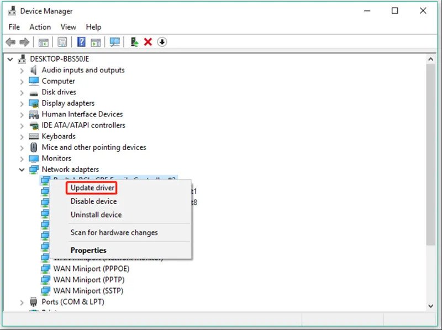Collapse the Network adapters category
This screenshot has height=330, width=442.
[22, 169]
